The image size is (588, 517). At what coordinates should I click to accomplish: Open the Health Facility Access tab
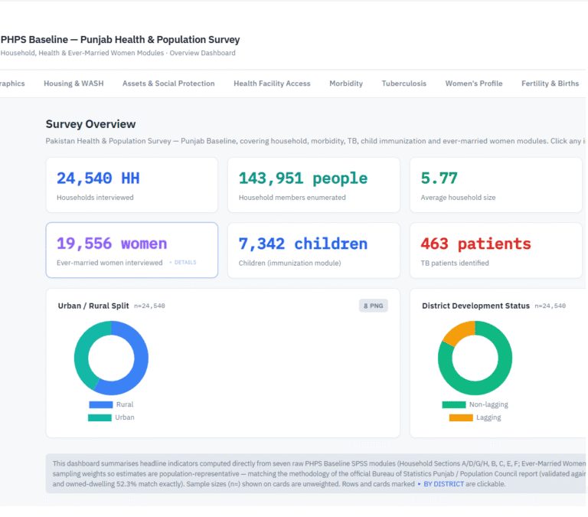(x=272, y=83)
